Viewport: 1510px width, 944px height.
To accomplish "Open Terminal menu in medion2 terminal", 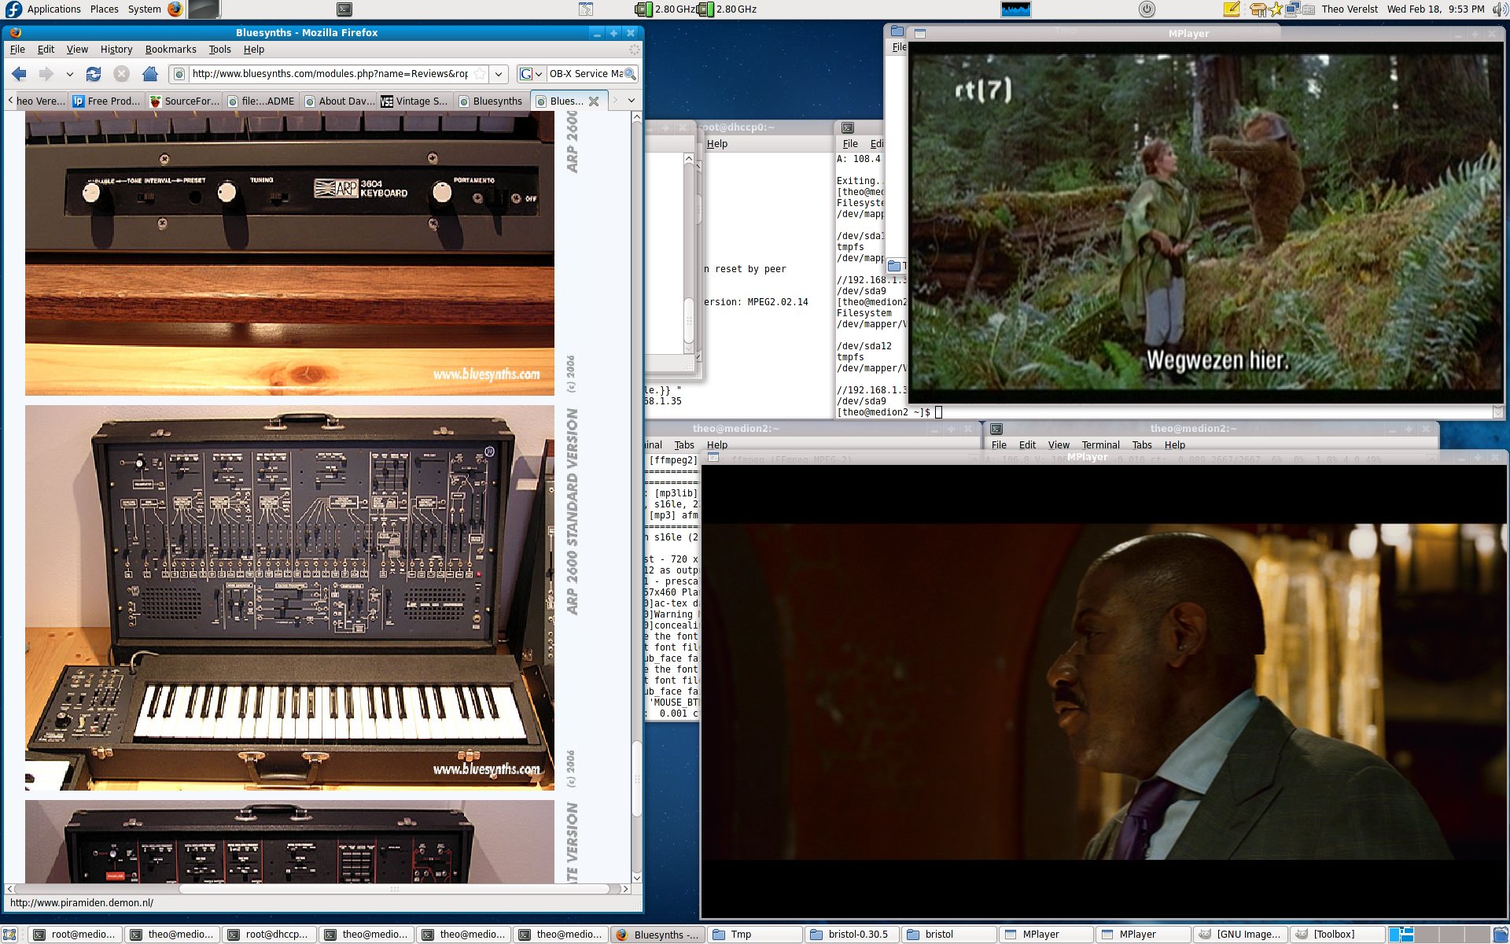I will 1100,445.
